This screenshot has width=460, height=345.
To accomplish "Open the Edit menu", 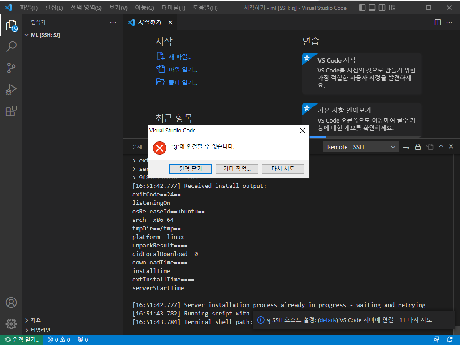I will click(x=54, y=8).
